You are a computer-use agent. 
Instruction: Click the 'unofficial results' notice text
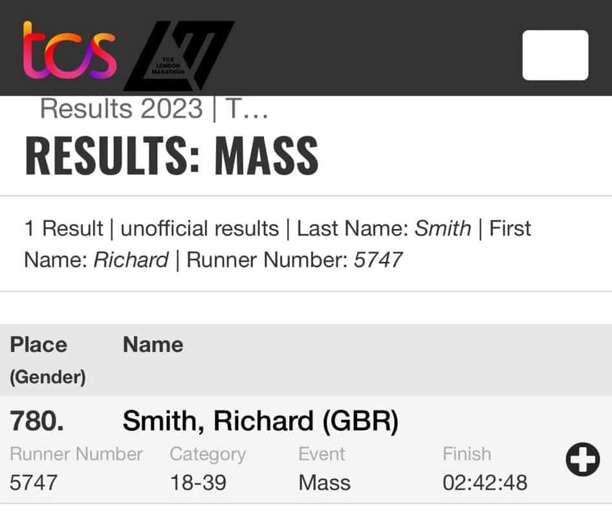coord(199,228)
